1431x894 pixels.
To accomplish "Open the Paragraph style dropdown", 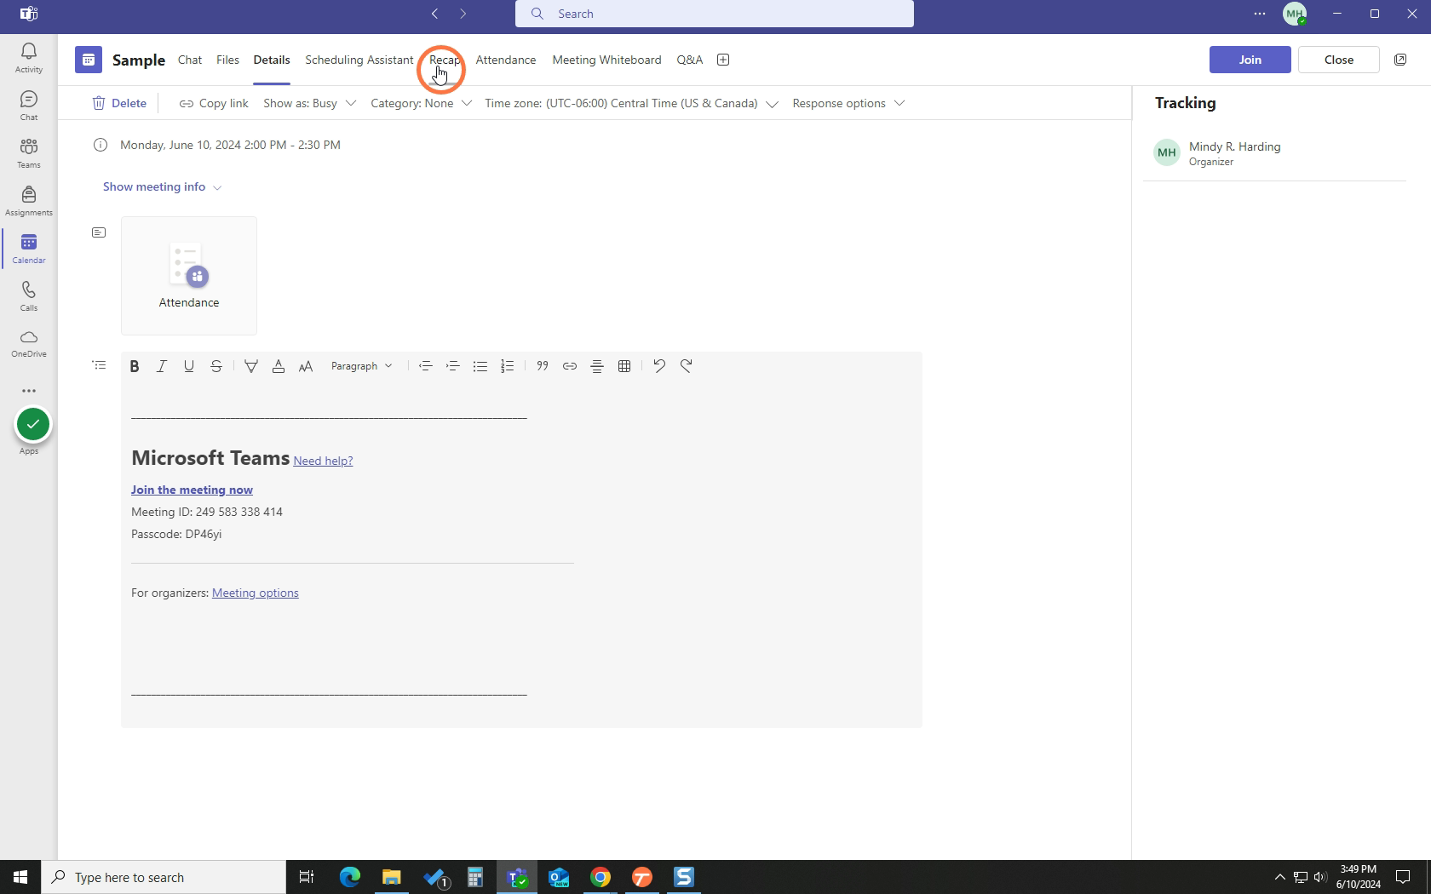I will (362, 366).
